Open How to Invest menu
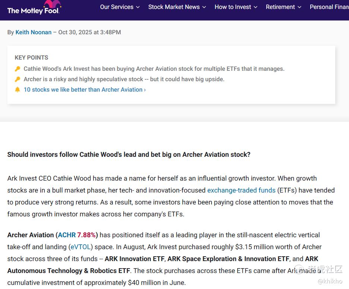This screenshot has height=289, width=349. tap(233, 7)
